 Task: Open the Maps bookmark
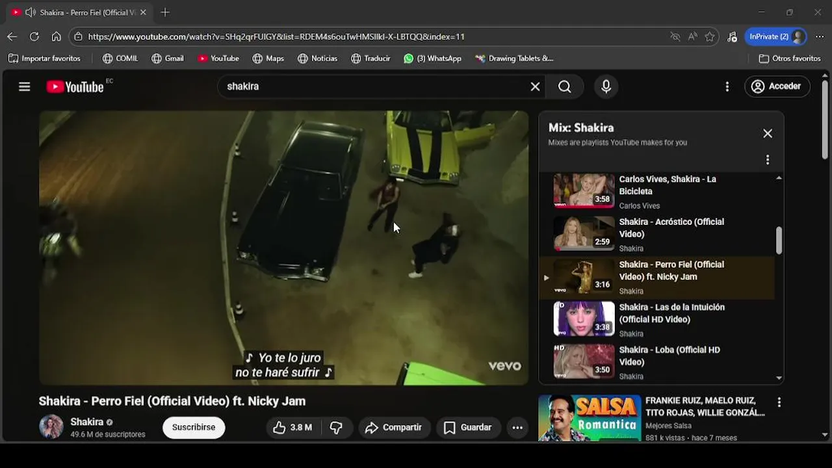(x=268, y=58)
